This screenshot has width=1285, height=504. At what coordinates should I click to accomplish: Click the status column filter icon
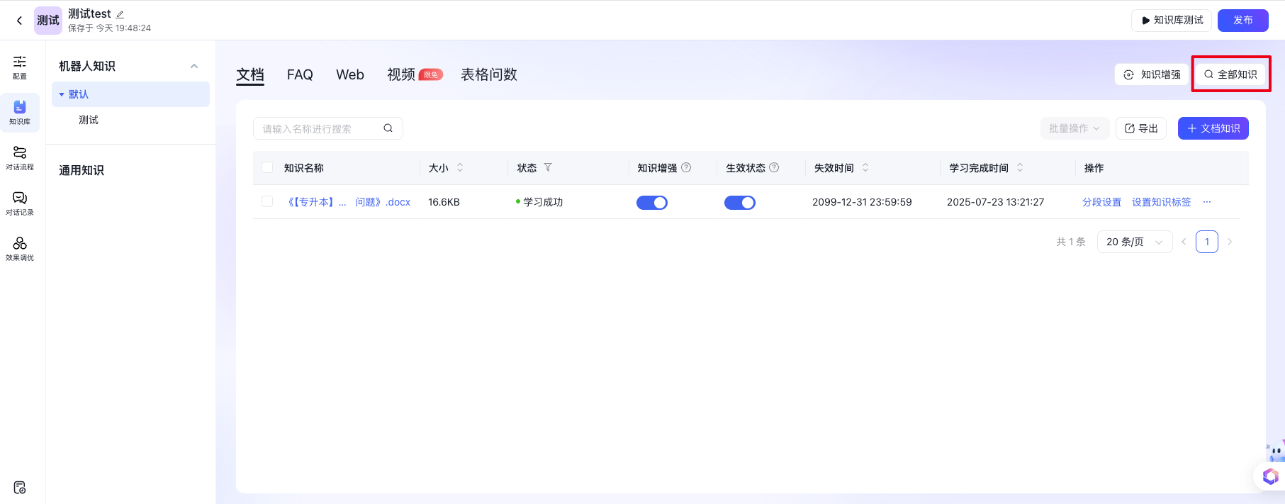point(548,168)
